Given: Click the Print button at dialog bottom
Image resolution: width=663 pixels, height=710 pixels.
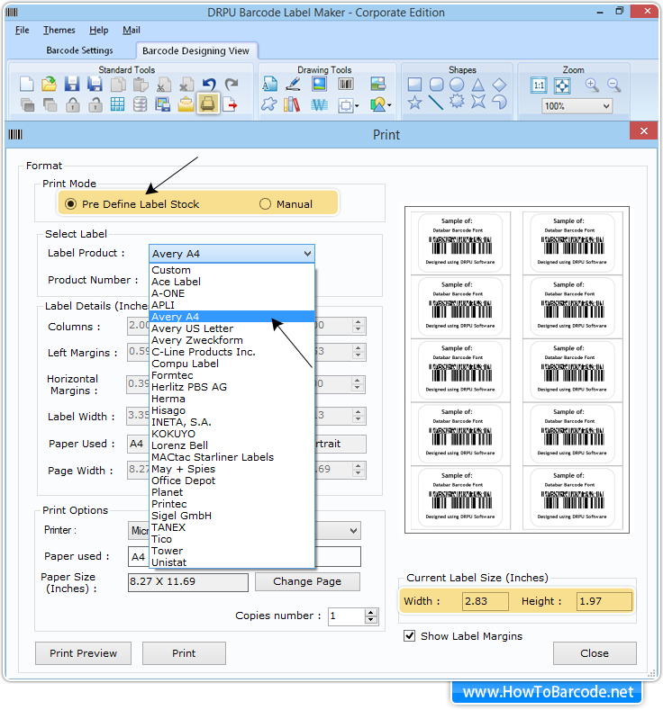Looking at the screenshot, I should [184, 653].
